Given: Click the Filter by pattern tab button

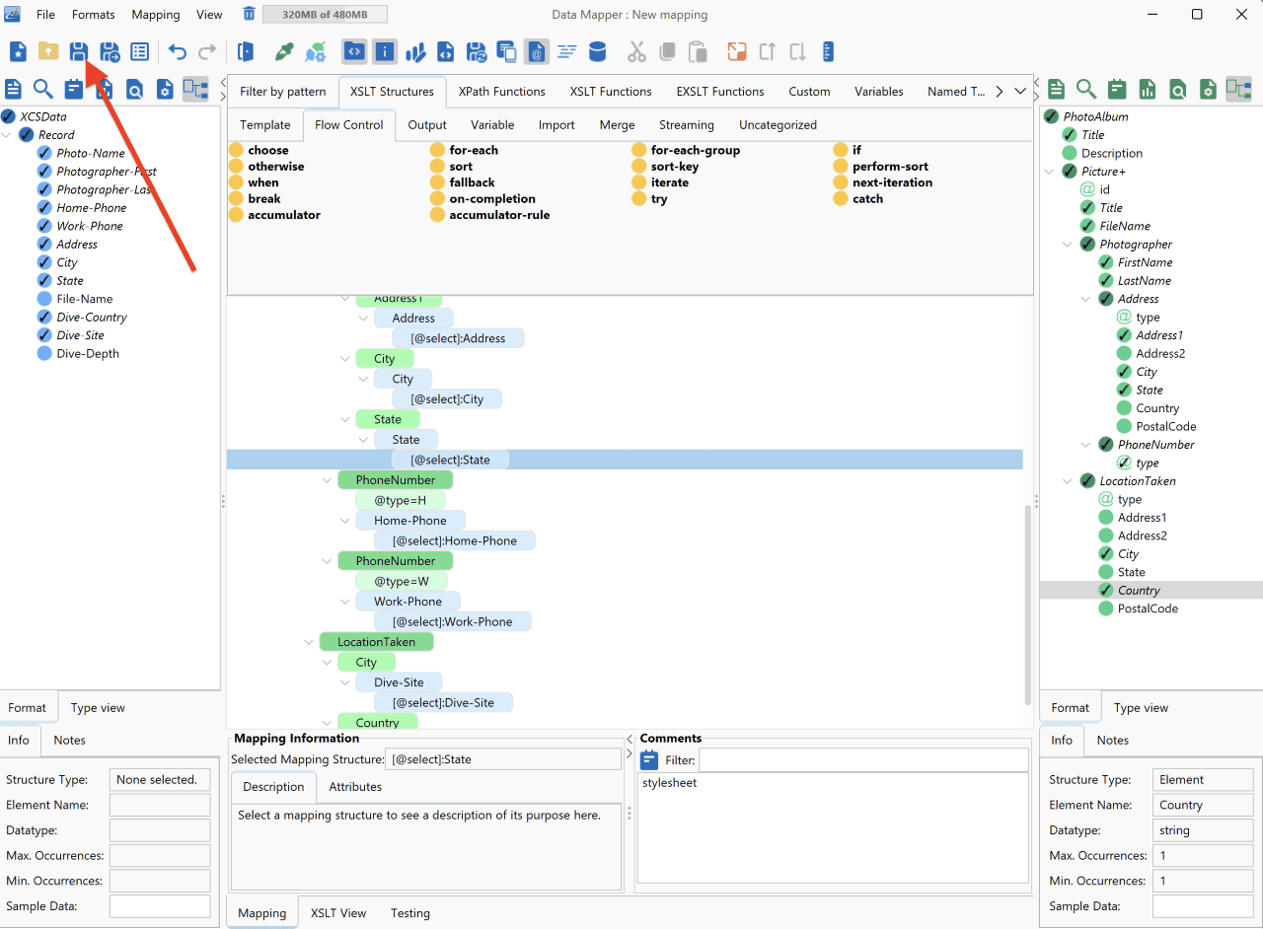Looking at the screenshot, I should pos(282,92).
